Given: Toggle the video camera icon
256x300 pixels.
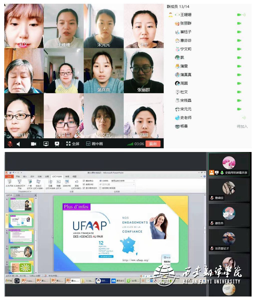Looking at the screenshot, I should tap(33, 144).
